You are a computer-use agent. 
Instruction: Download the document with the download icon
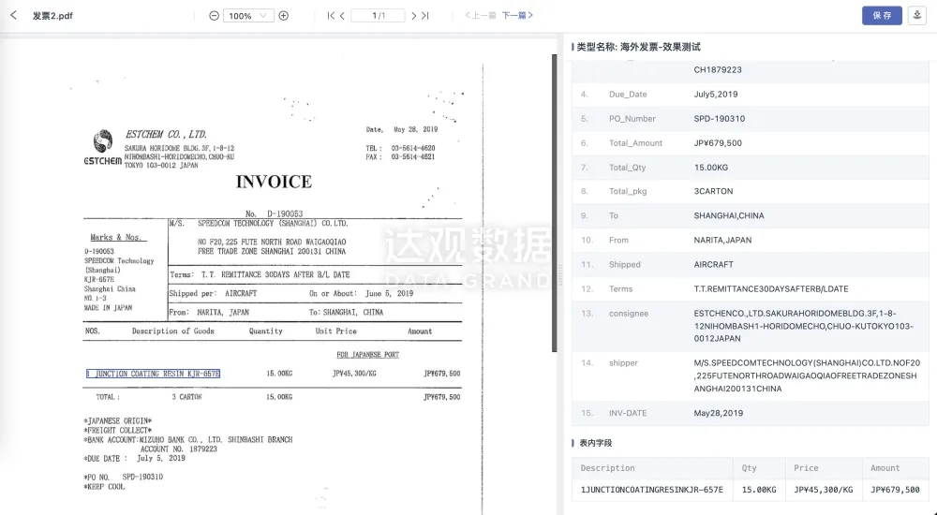click(916, 15)
